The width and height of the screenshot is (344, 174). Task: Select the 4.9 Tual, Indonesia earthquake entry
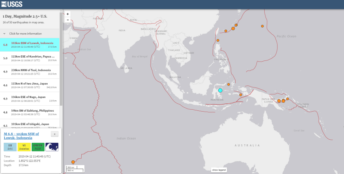tap(30, 72)
